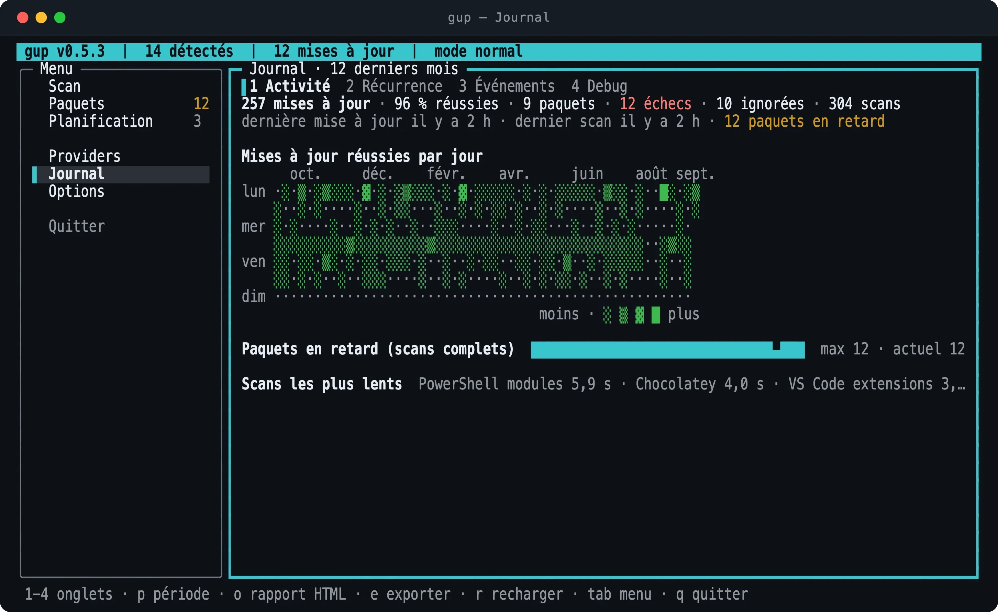Click the 'Chocolatey 4,0 s' entry

[x=699, y=384]
